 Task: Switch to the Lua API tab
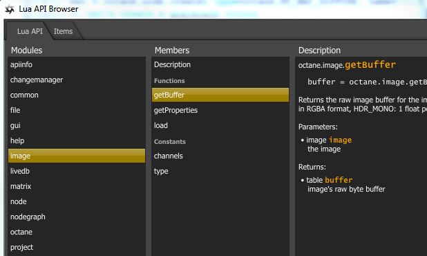(x=30, y=31)
